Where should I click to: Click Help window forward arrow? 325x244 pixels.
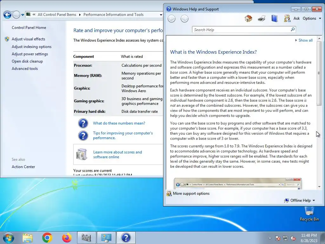[x=184, y=19]
